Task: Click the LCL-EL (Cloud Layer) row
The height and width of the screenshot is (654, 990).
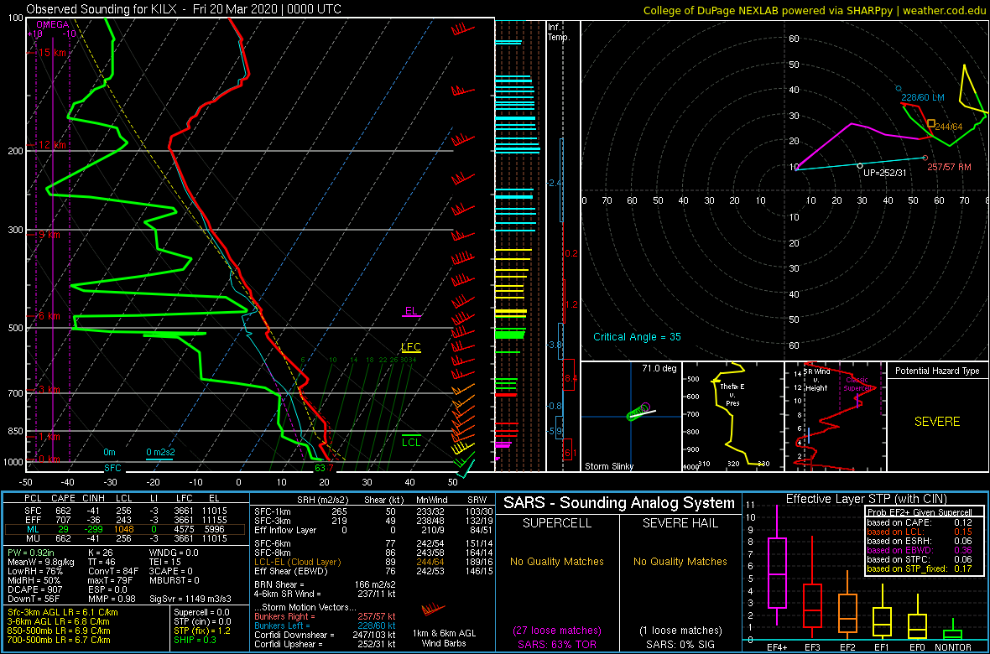Action: coord(373,561)
